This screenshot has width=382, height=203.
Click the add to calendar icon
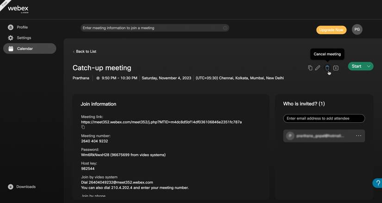click(336, 68)
